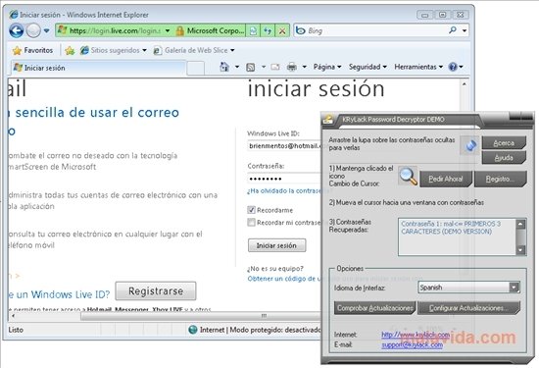Click the Registrarse button
Viewport: 539px width, 368px height.
pyautogui.click(x=156, y=290)
